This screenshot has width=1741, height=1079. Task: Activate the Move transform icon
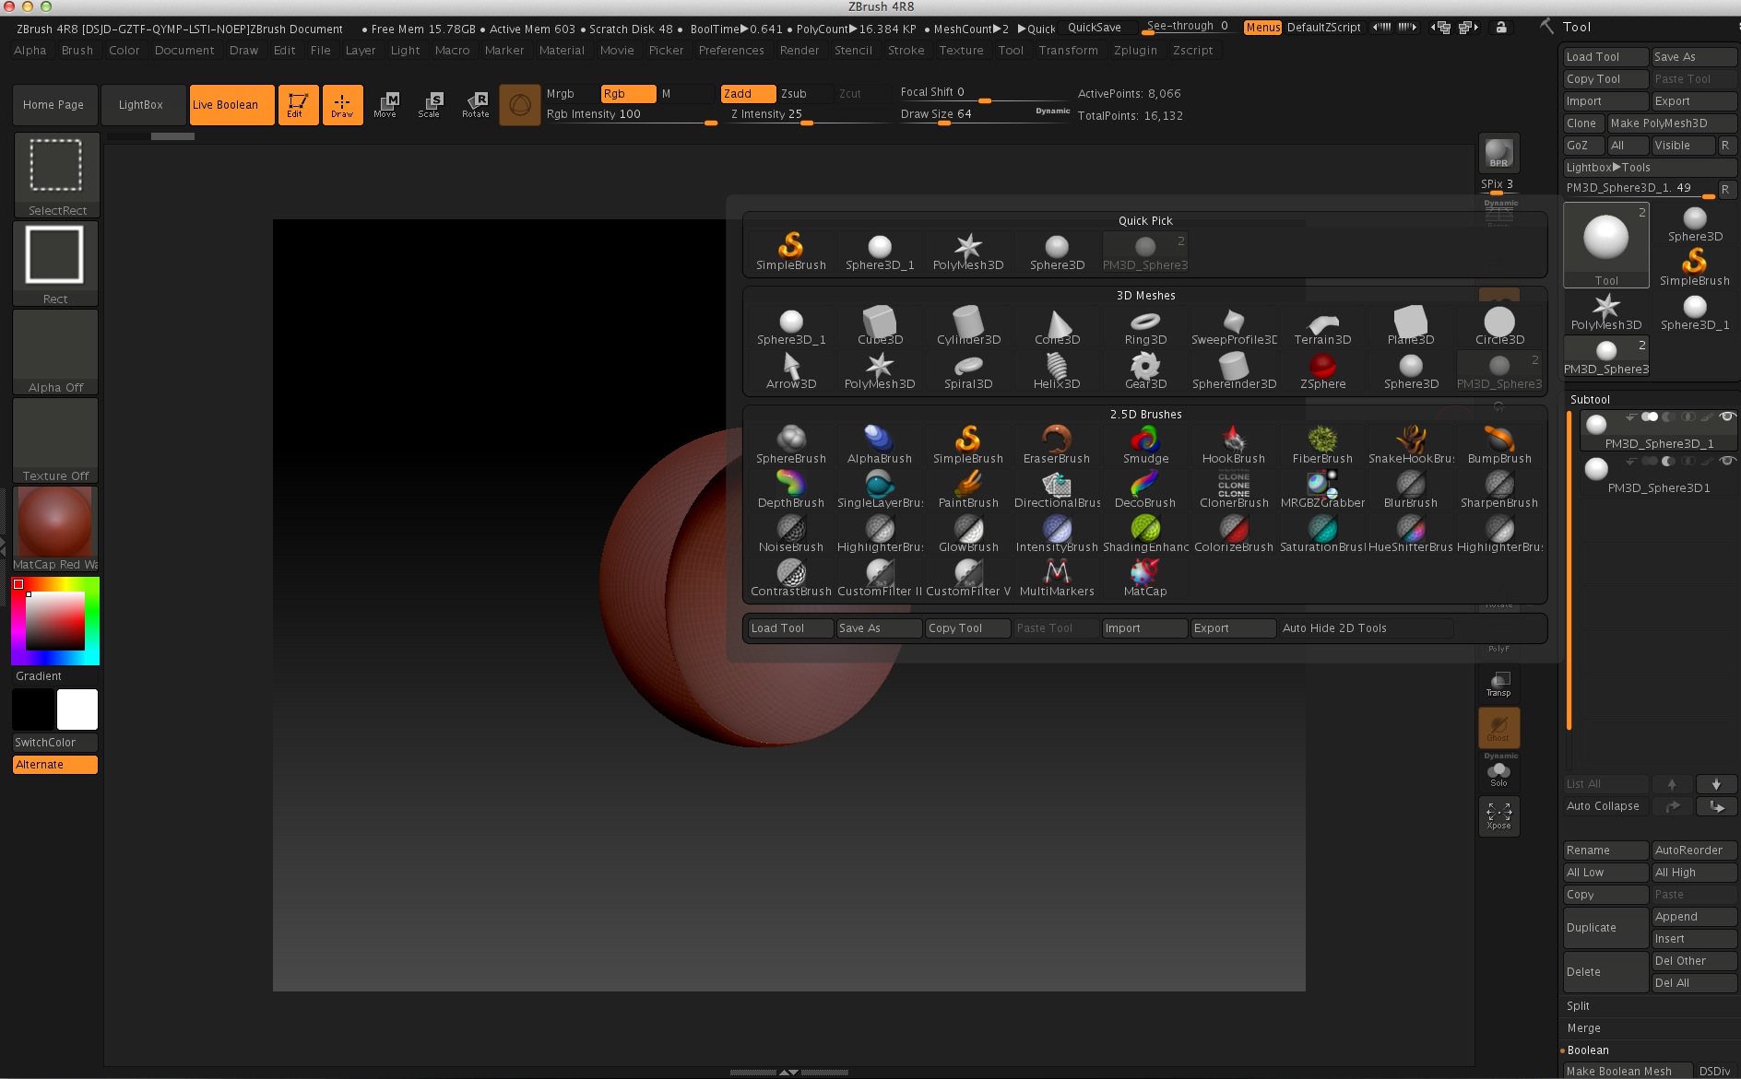click(385, 104)
